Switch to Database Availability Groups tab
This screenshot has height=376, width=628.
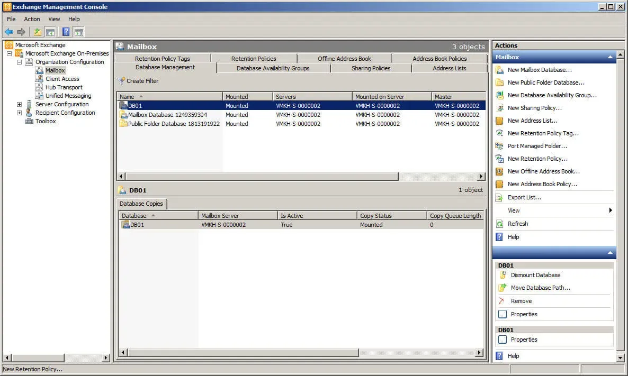(x=273, y=68)
